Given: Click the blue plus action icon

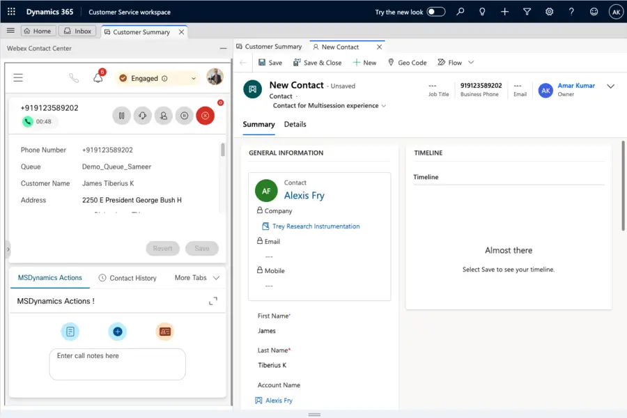Looking at the screenshot, I should (118, 332).
